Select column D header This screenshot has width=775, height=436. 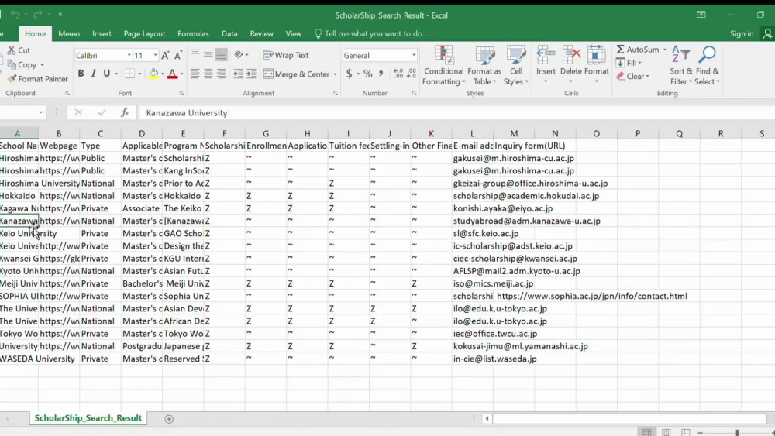tap(142, 133)
